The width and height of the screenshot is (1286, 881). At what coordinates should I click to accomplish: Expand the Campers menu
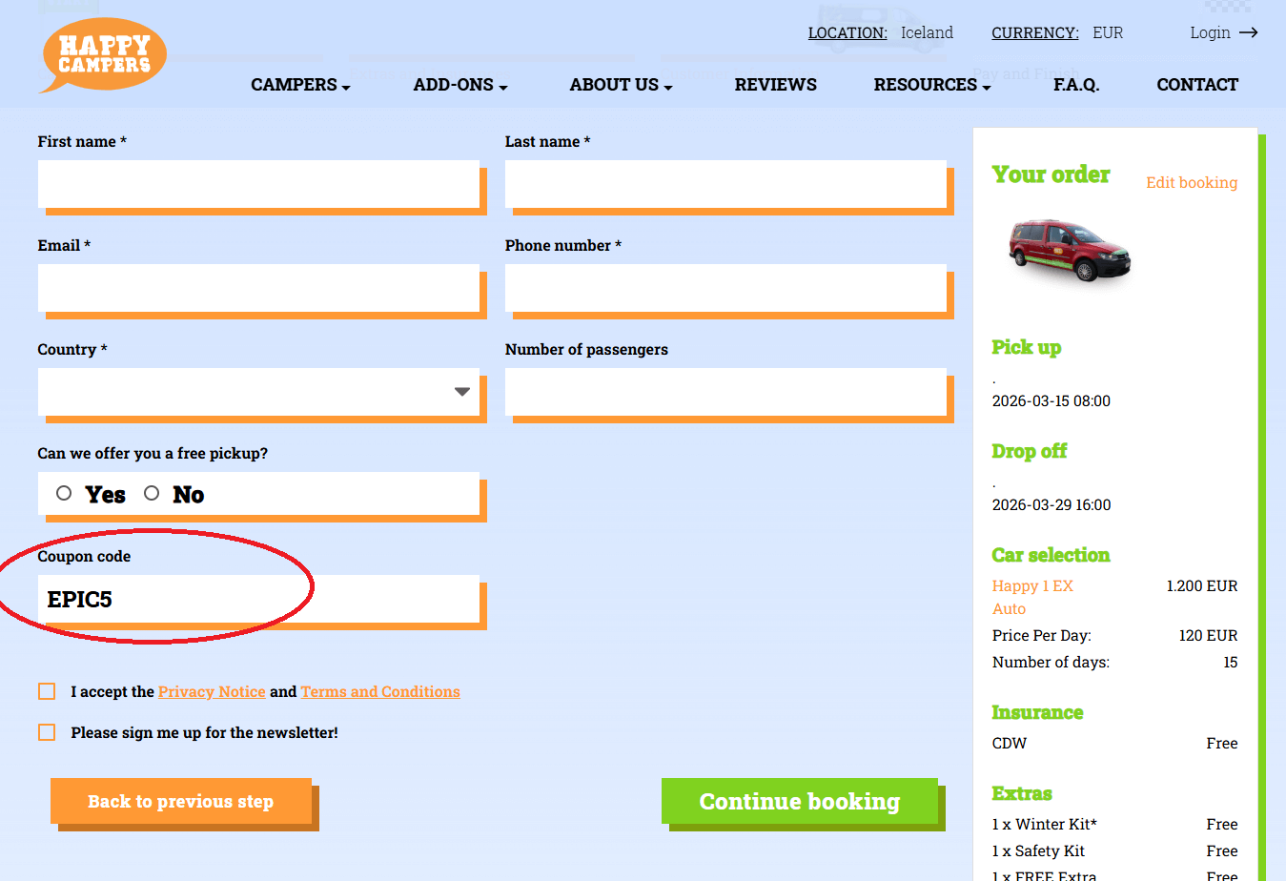[x=300, y=85]
